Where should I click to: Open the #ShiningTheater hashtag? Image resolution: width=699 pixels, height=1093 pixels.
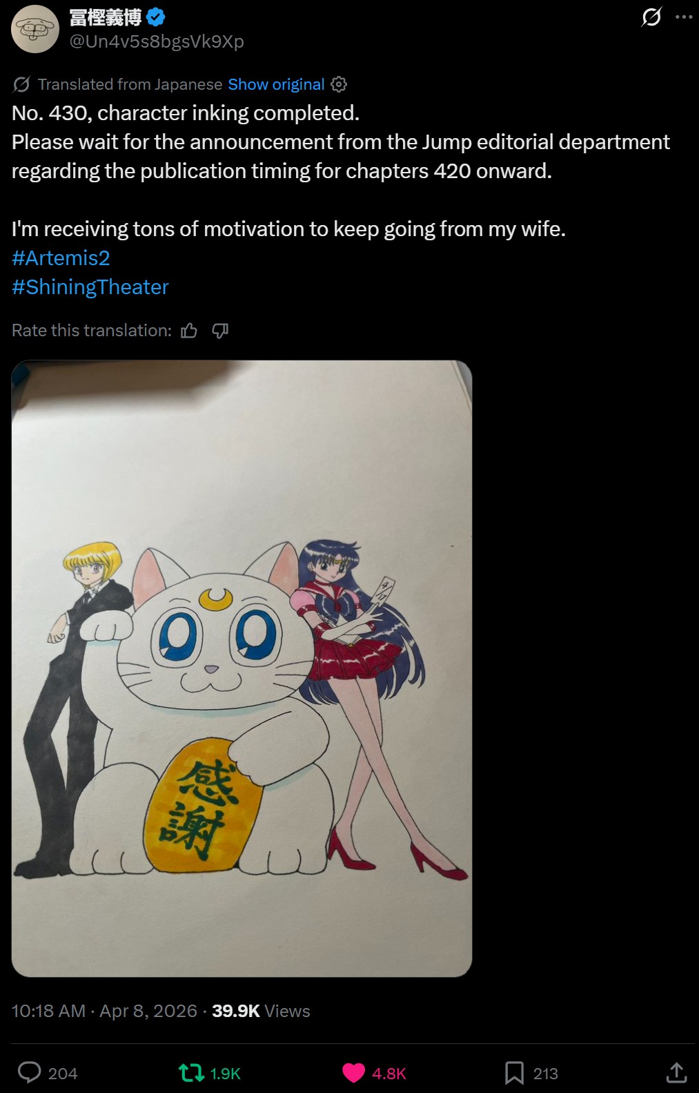pyautogui.click(x=90, y=287)
